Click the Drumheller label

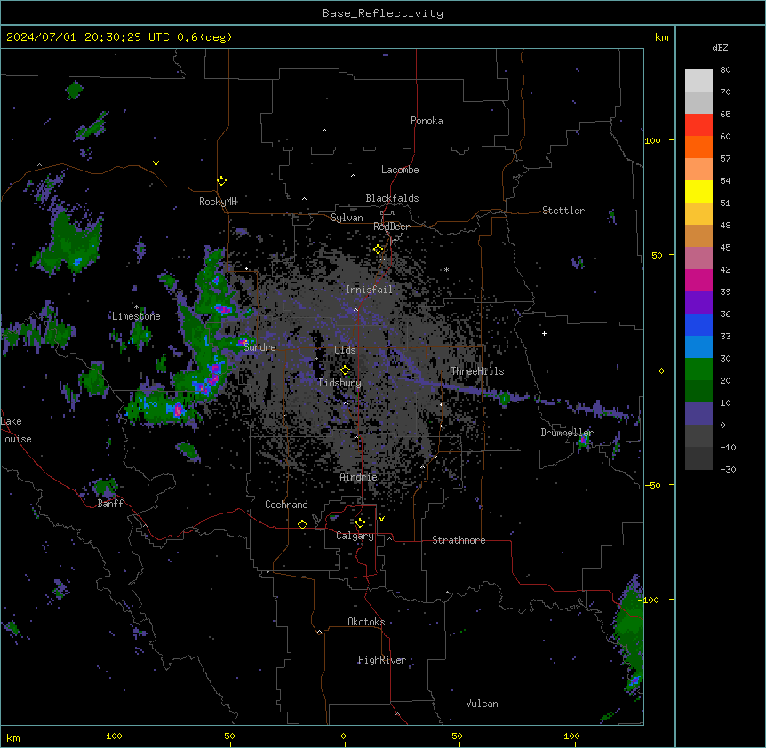click(x=567, y=433)
